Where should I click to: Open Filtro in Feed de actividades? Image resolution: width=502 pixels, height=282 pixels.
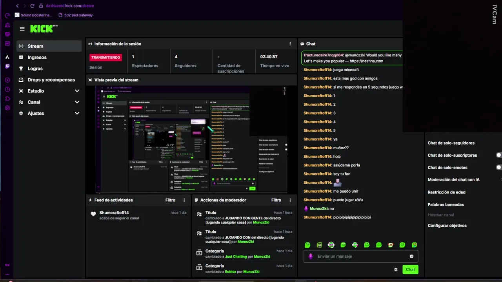[170, 200]
